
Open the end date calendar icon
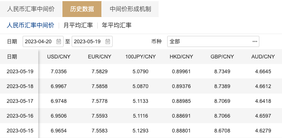107,41
